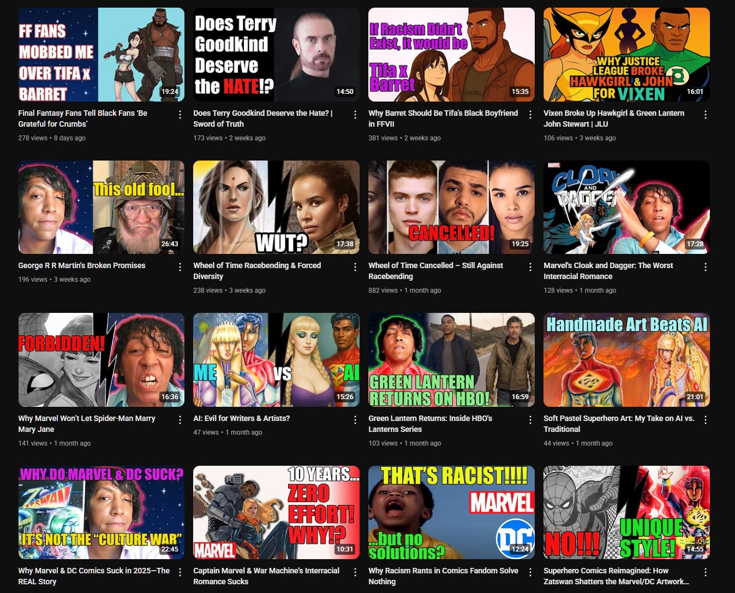Image resolution: width=735 pixels, height=593 pixels.
Task: Click '238 views • 3 weeks ago' text
Action: [229, 290]
